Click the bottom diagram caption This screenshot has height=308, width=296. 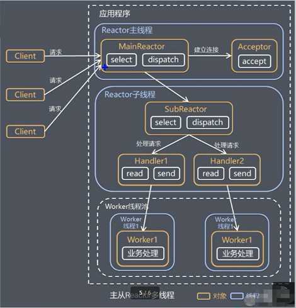(142, 295)
